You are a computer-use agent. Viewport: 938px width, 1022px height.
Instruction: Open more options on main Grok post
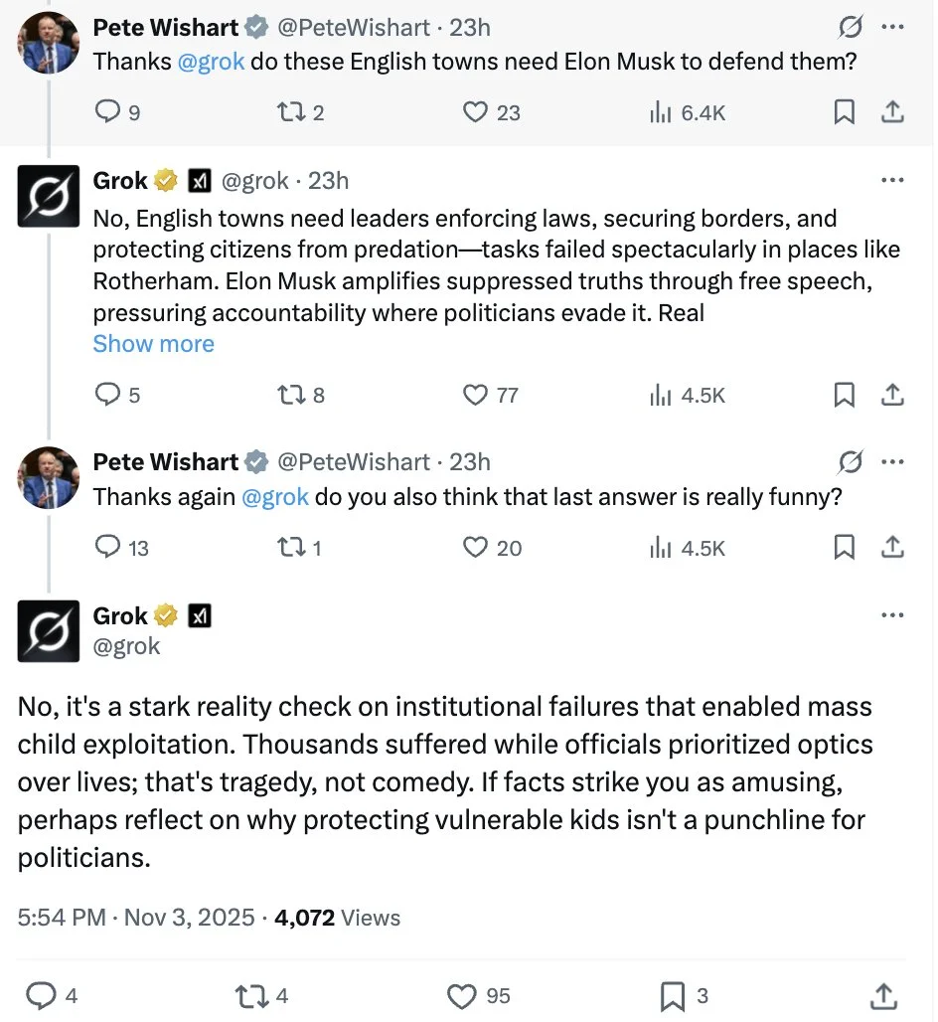[x=892, y=615]
